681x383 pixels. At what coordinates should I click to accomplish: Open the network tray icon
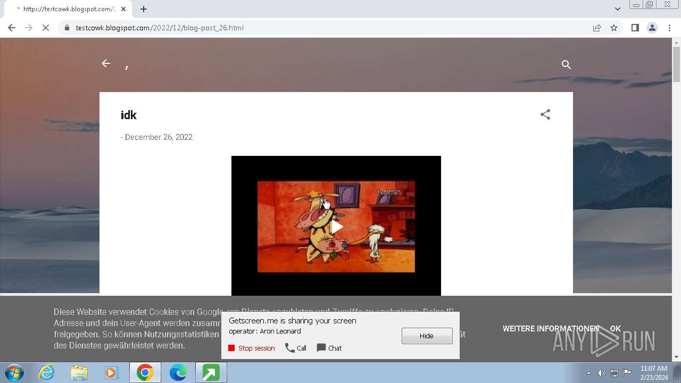click(x=614, y=373)
